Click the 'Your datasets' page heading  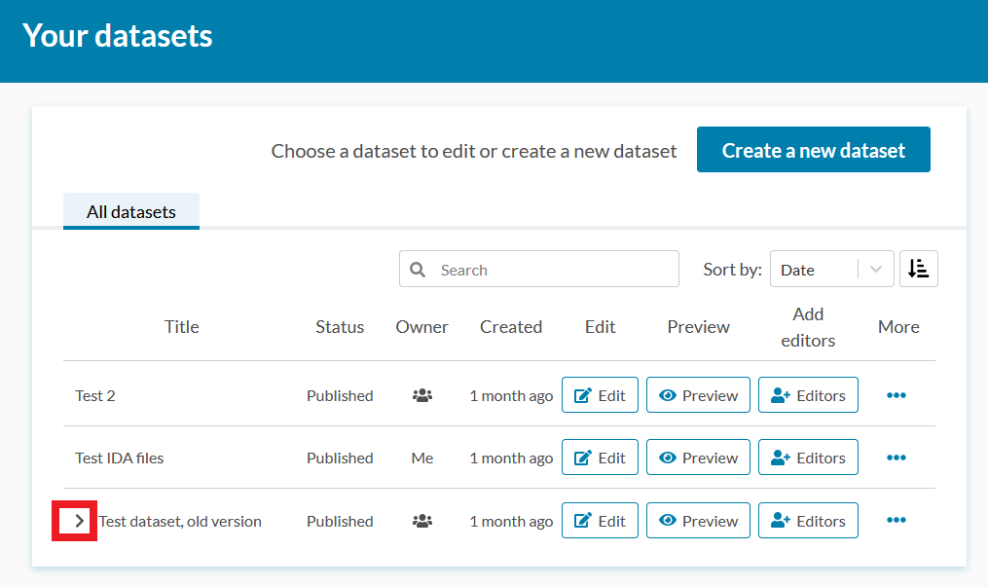118,35
